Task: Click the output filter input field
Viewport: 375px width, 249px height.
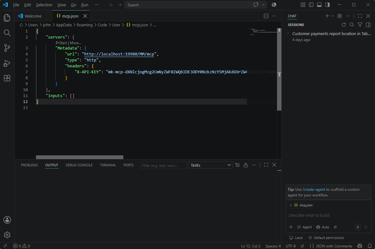Action: [x=163, y=165]
